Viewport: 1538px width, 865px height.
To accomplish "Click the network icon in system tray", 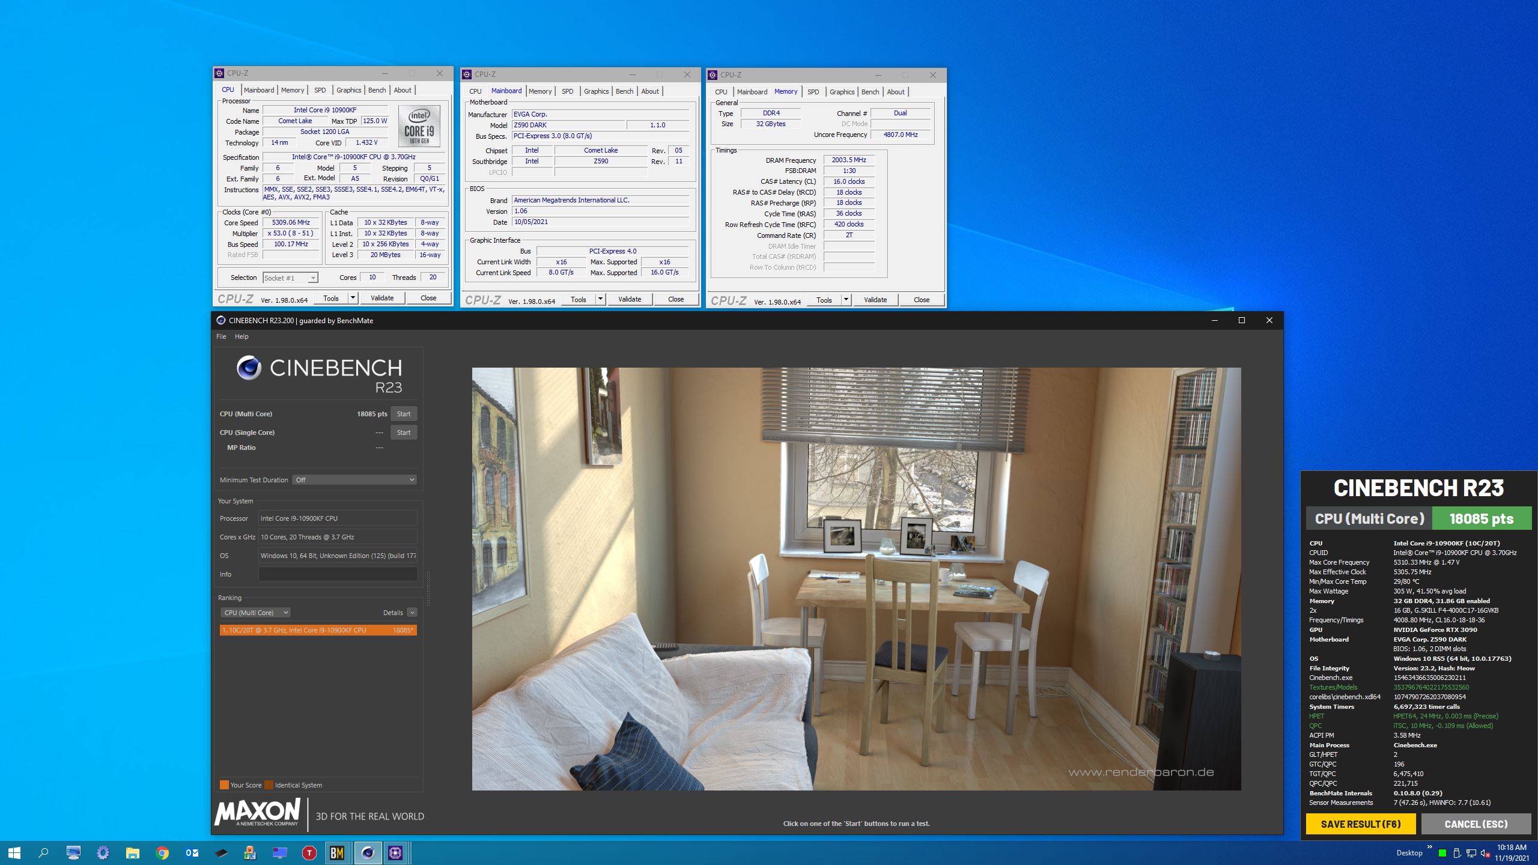I will pyautogui.click(x=1471, y=853).
